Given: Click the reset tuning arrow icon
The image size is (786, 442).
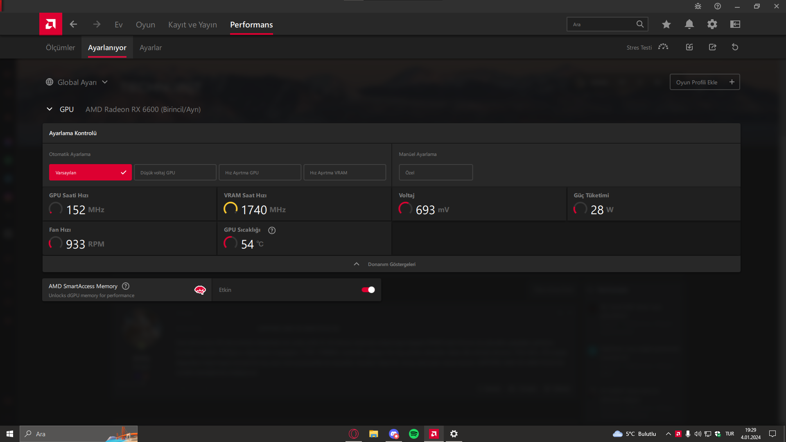Looking at the screenshot, I should [735, 47].
